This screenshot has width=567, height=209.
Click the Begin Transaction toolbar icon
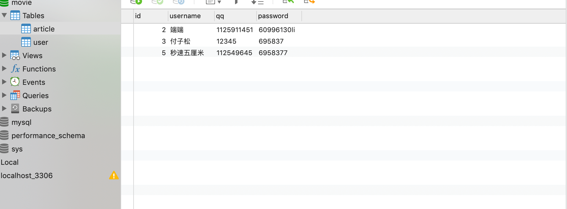coord(136,2)
